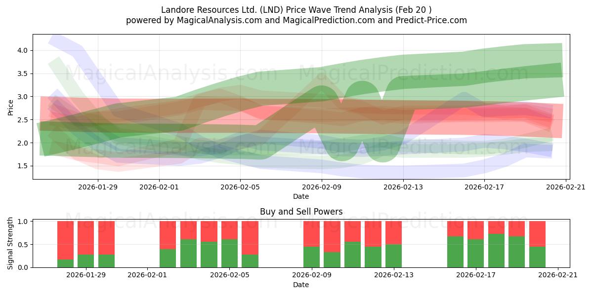Click the 1.0 signal strength tick label
Viewport: 593px width, 296px height.
24,222
